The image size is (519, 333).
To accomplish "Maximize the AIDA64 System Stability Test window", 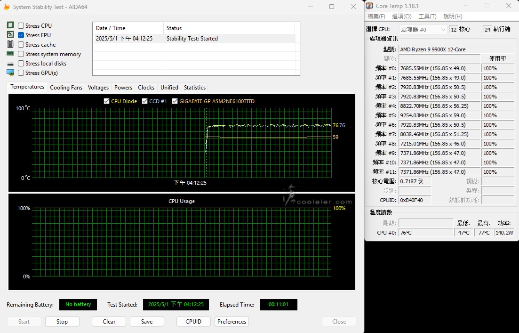I will click(x=332, y=7).
